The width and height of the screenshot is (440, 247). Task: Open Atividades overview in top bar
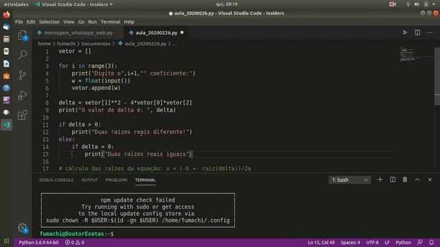pyautogui.click(x=16, y=5)
